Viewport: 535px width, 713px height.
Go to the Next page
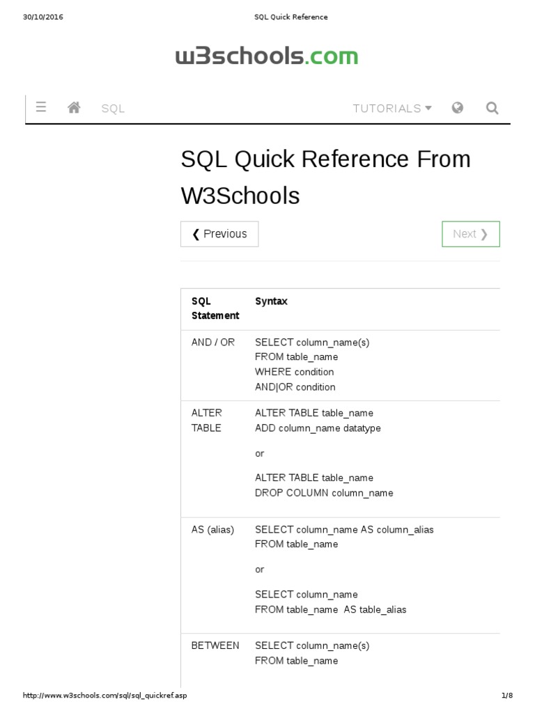[471, 234]
